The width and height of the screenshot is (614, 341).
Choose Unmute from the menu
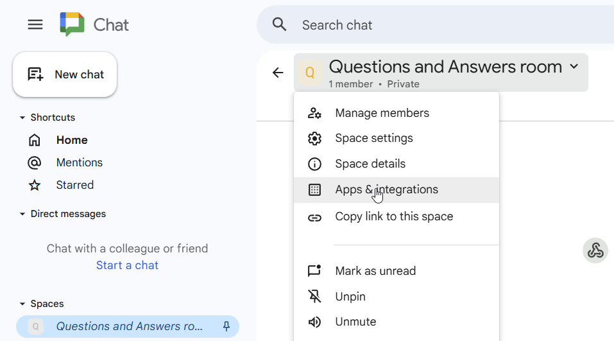click(x=397, y=322)
